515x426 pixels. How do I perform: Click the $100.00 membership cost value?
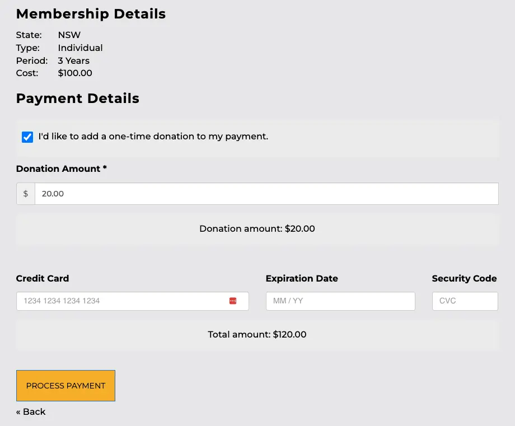tap(75, 73)
